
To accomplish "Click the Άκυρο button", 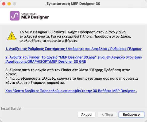I will click(x=86, y=115).
